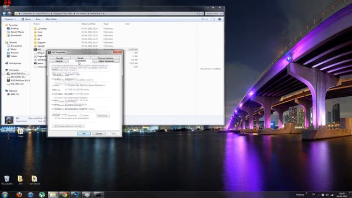Click Cancel in the bf3 Properties dialog
The image size is (352, 198).
[x=99, y=134]
